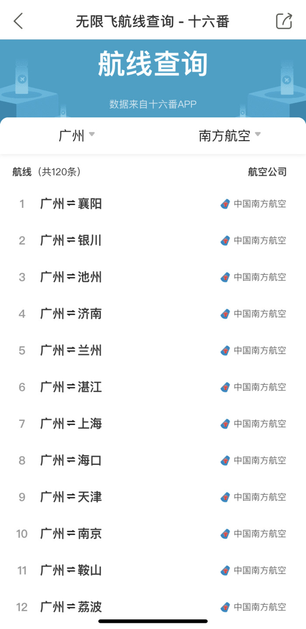Click China Southern logo on 银川 row
Image resolution: width=306 pixels, height=629 pixels.
click(x=225, y=241)
